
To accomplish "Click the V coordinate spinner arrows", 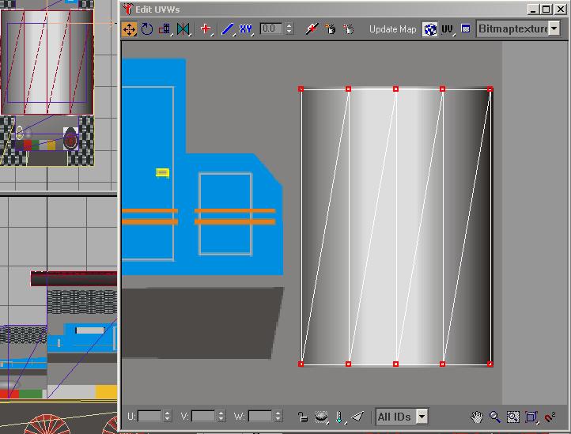I will pos(221,416).
